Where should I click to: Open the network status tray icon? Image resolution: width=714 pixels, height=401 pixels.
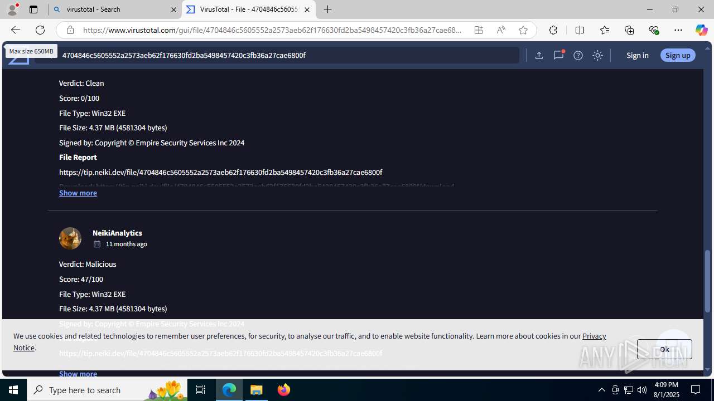coord(629,390)
